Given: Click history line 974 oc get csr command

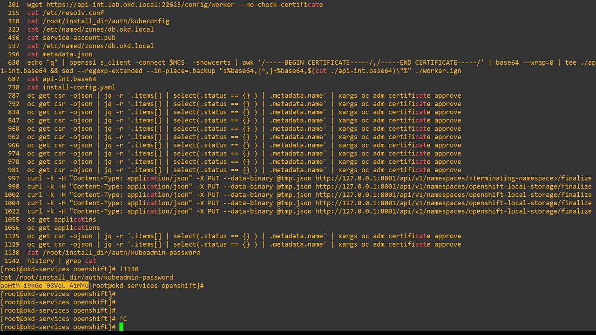Looking at the screenshot, I should (x=244, y=154).
